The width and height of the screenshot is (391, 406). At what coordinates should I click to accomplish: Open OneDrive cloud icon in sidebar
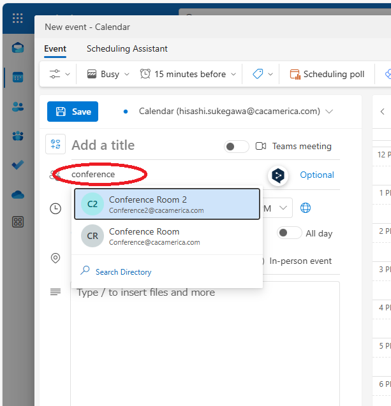pos(18,194)
